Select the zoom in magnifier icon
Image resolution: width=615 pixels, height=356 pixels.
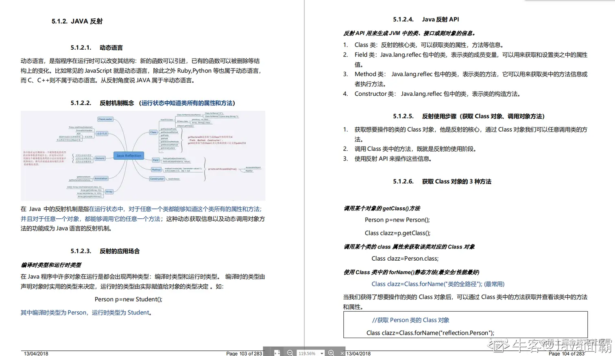pyautogui.click(x=331, y=353)
